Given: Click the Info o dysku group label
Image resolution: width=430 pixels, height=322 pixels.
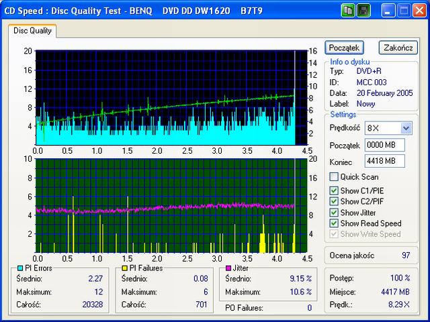Looking at the screenshot, I should point(349,62).
